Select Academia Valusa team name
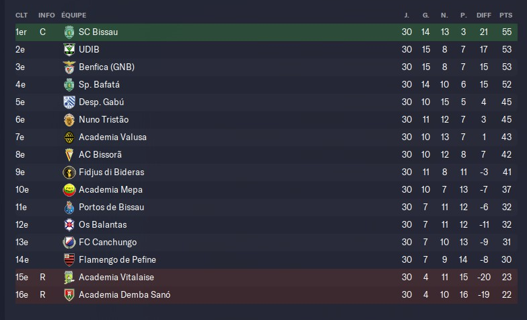 coord(112,137)
